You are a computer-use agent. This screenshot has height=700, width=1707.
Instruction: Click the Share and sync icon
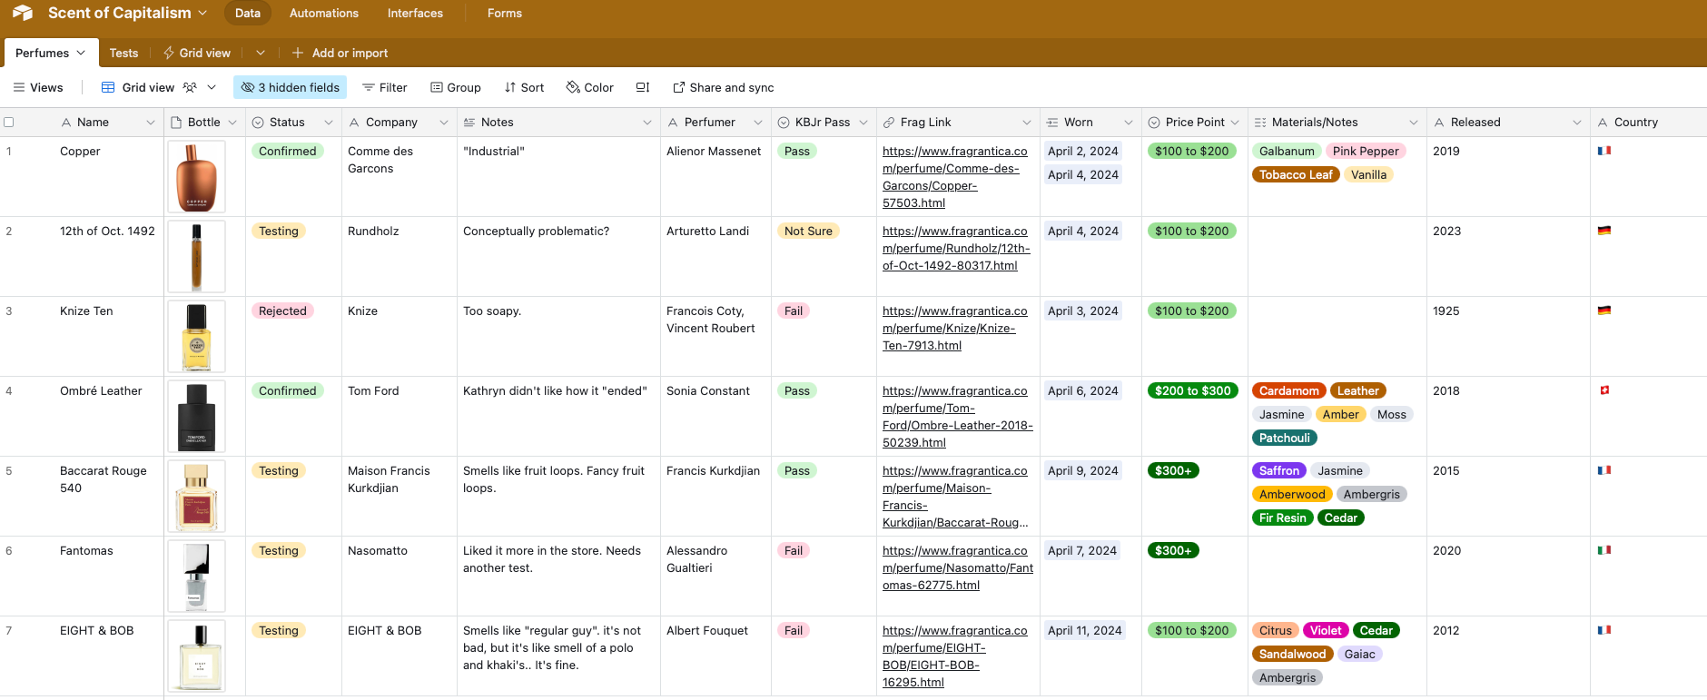(678, 87)
